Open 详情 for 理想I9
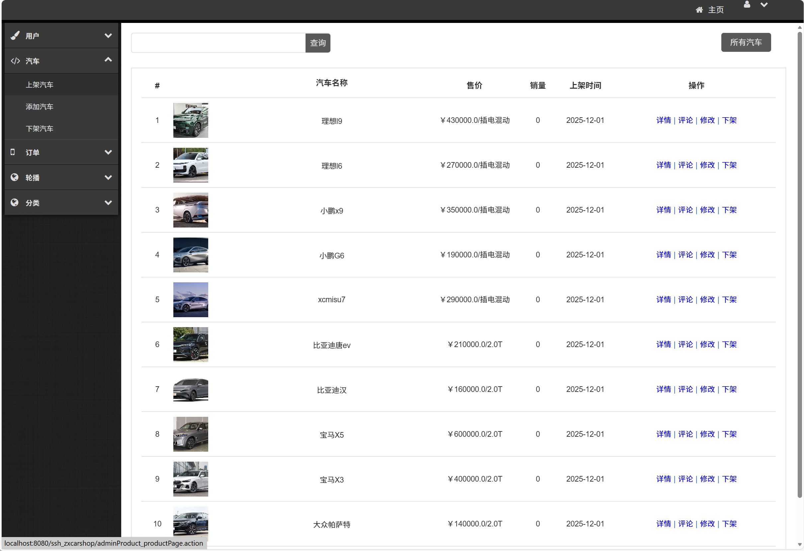Viewport: 804px width, 551px height. point(664,120)
